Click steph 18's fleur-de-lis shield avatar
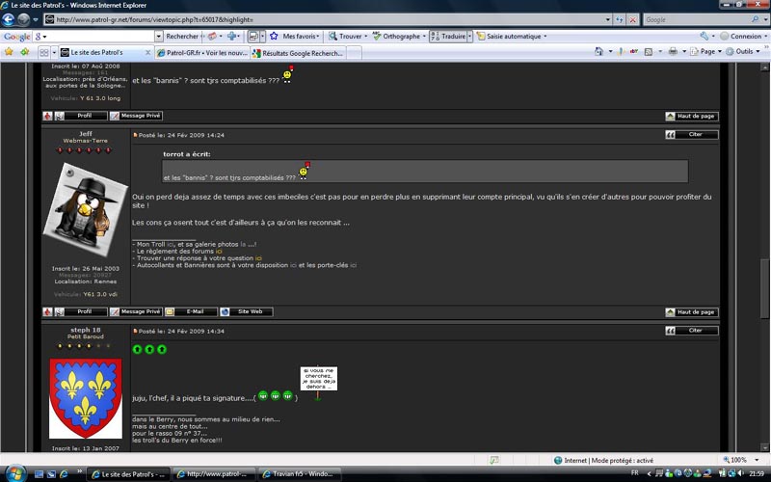 86,398
